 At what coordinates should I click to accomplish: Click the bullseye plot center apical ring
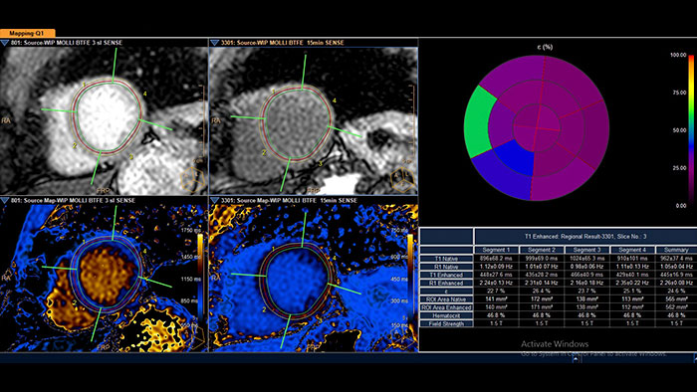click(x=537, y=128)
